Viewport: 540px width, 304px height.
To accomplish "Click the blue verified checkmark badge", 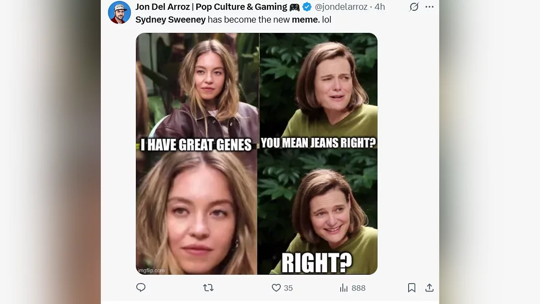I will (307, 7).
